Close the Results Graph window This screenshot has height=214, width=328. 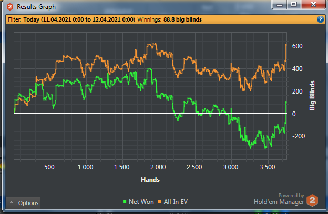point(313,5)
